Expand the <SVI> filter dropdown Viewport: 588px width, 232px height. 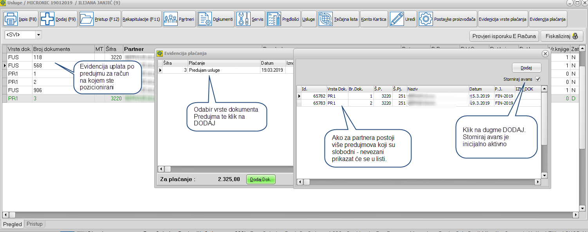[38, 35]
